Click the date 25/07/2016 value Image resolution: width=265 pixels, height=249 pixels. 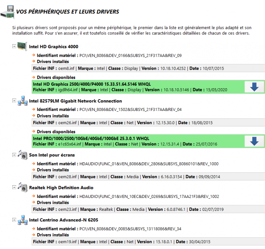point(206,144)
